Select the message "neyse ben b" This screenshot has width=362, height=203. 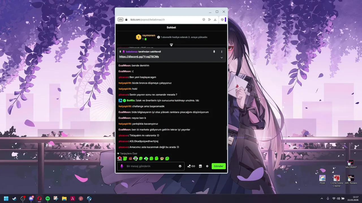coord(139,118)
